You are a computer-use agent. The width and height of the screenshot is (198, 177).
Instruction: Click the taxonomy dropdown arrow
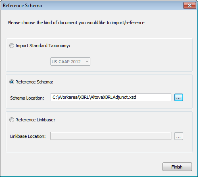[87, 62]
